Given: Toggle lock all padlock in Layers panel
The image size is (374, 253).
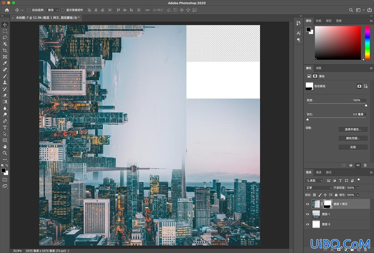Looking at the screenshot, I should tap(336, 195).
